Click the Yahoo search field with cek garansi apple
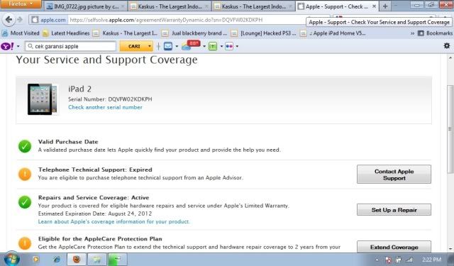 coord(71,46)
